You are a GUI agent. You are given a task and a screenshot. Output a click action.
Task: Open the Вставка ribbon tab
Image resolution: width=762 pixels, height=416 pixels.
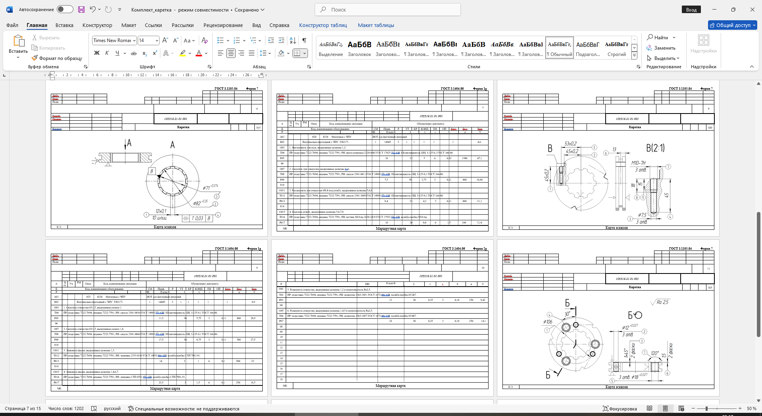64,25
